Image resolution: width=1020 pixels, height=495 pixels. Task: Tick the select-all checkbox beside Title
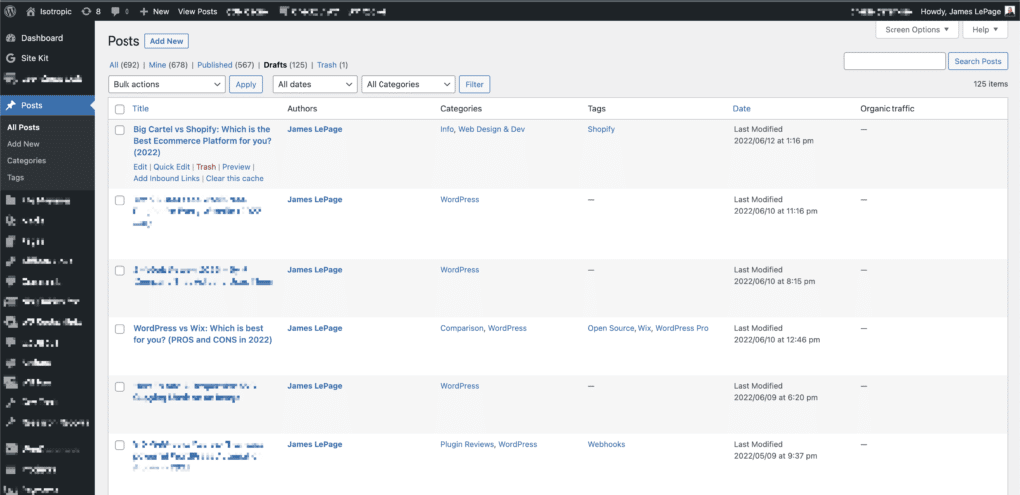(120, 109)
